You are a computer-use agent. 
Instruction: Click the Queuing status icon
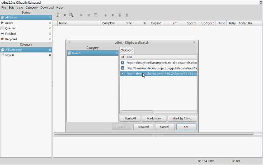[2, 28]
